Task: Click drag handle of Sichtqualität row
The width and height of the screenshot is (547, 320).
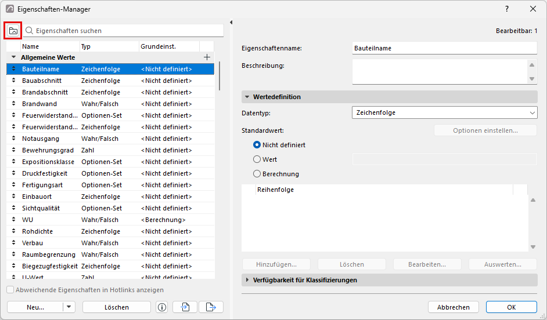Action: pyautogui.click(x=13, y=208)
